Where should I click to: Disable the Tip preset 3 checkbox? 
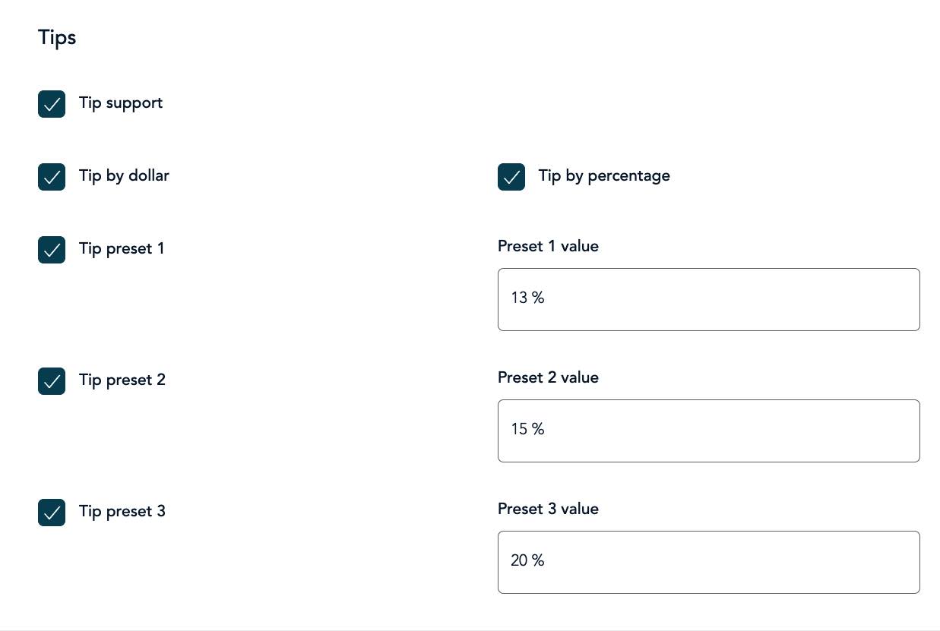tap(52, 513)
